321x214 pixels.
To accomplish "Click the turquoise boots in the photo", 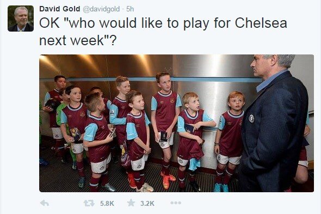I will coord(221,187).
